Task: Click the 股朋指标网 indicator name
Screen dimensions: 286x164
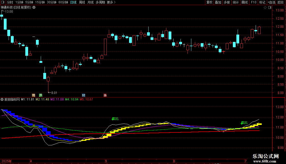Action: pos(12,99)
